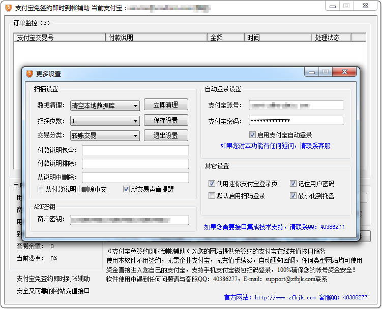This screenshot has height=309, width=382.
Task: Toggle 使用迷你支付宝登录页 checkbox
Action: click(x=212, y=183)
